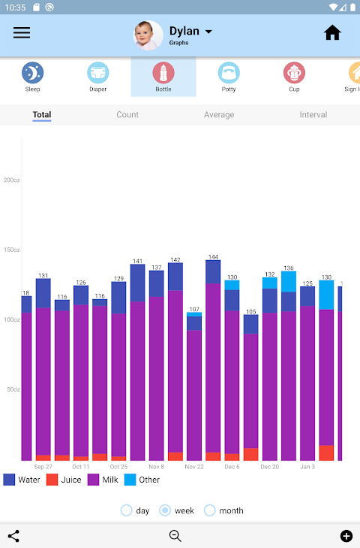The width and height of the screenshot is (360, 548).
Task: Select the month radio button
Action: pyautogui.click(x=209, y=510)
